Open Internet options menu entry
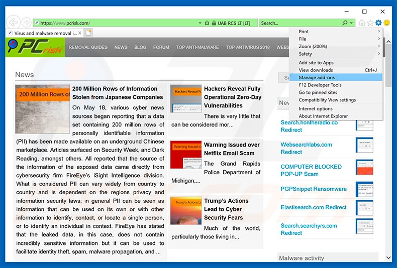 pyautogui.click(x=336, y=109)
